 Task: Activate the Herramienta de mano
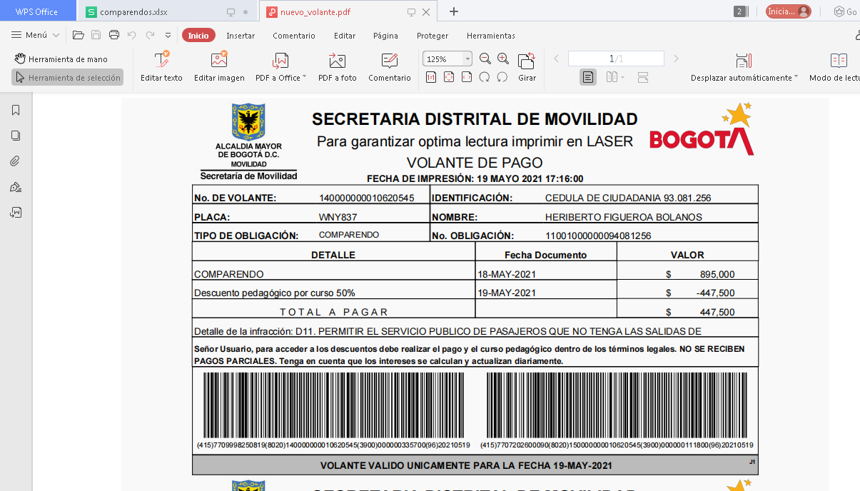click(61, 59)
